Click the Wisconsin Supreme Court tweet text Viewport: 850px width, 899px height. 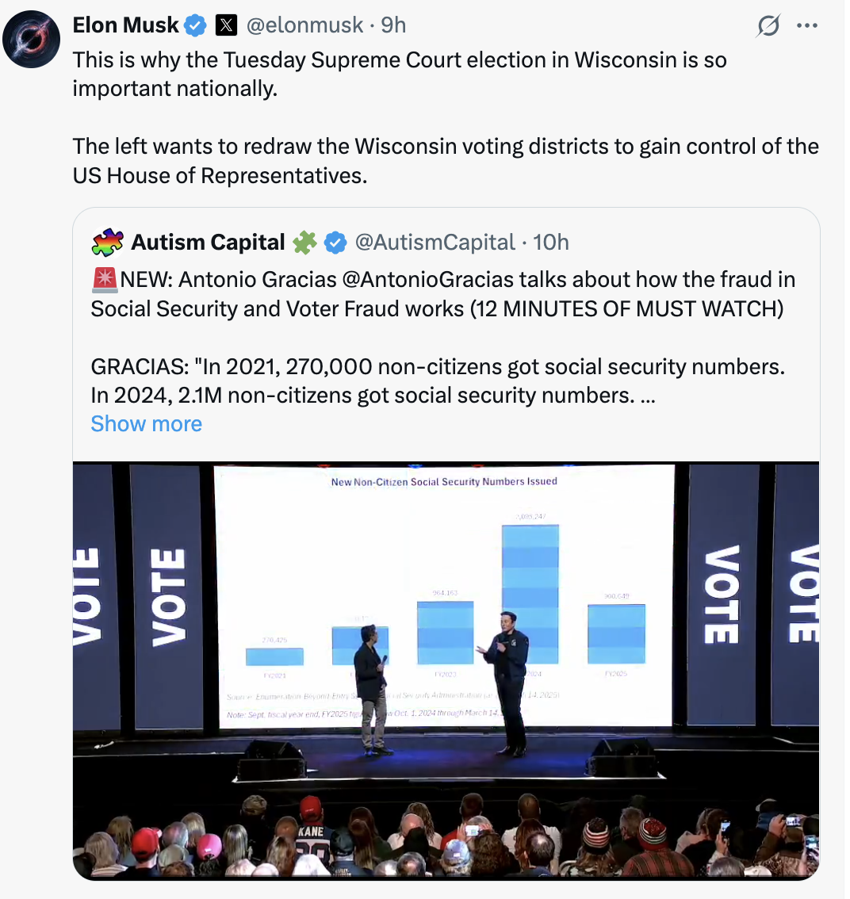pyautogui.click(x=400, y=74)
